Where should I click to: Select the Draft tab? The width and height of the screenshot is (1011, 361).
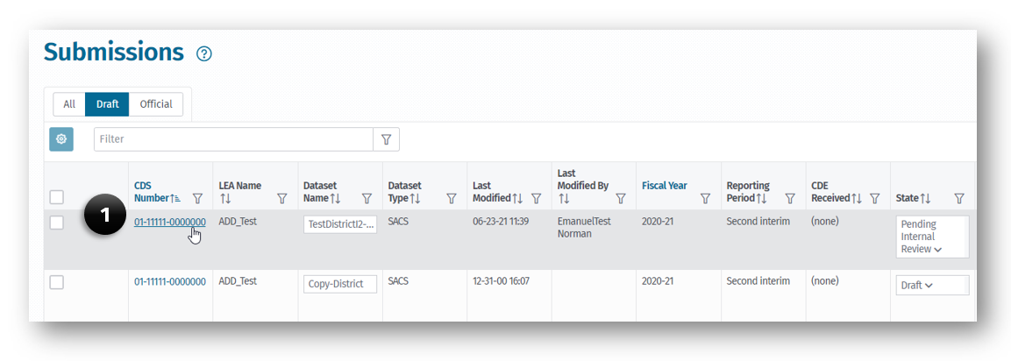[x=107, y=103]
